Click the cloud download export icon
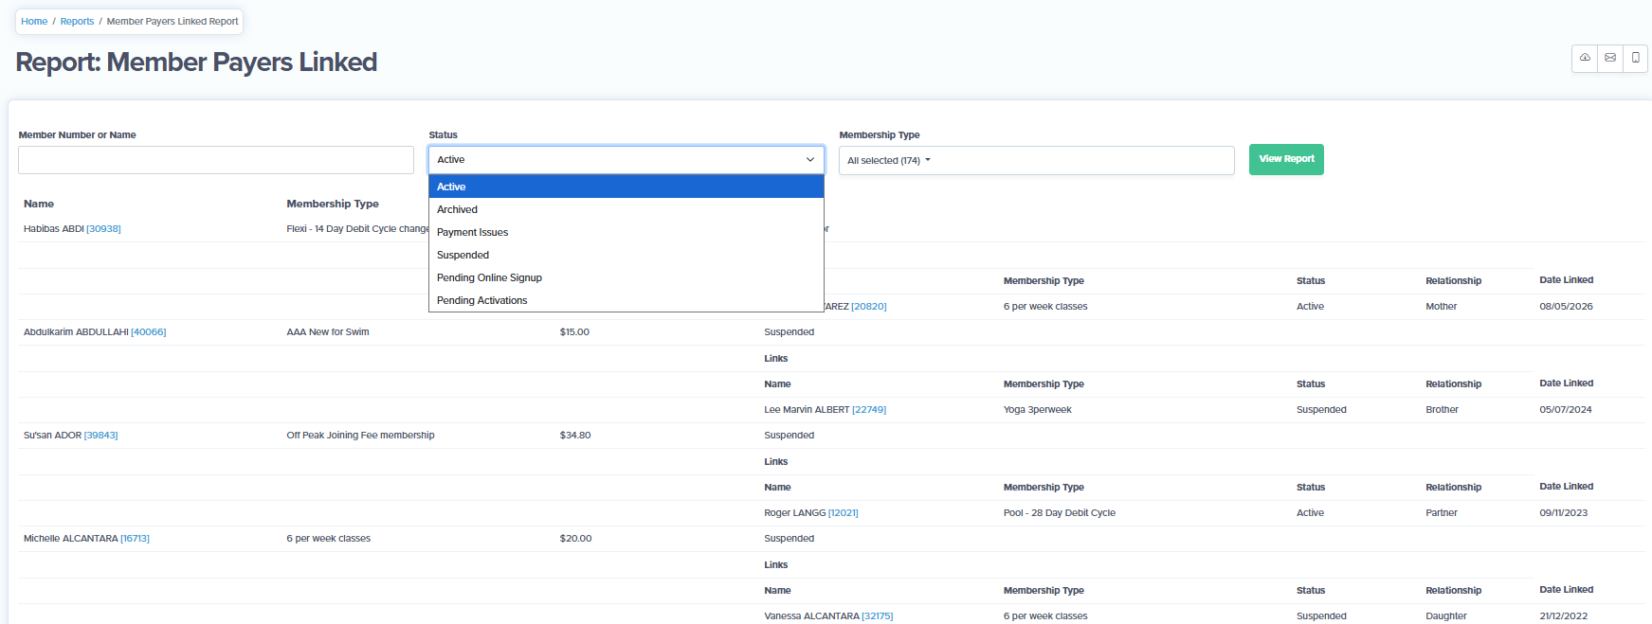Screen dimensions: 1652x624 [1585, 58]
